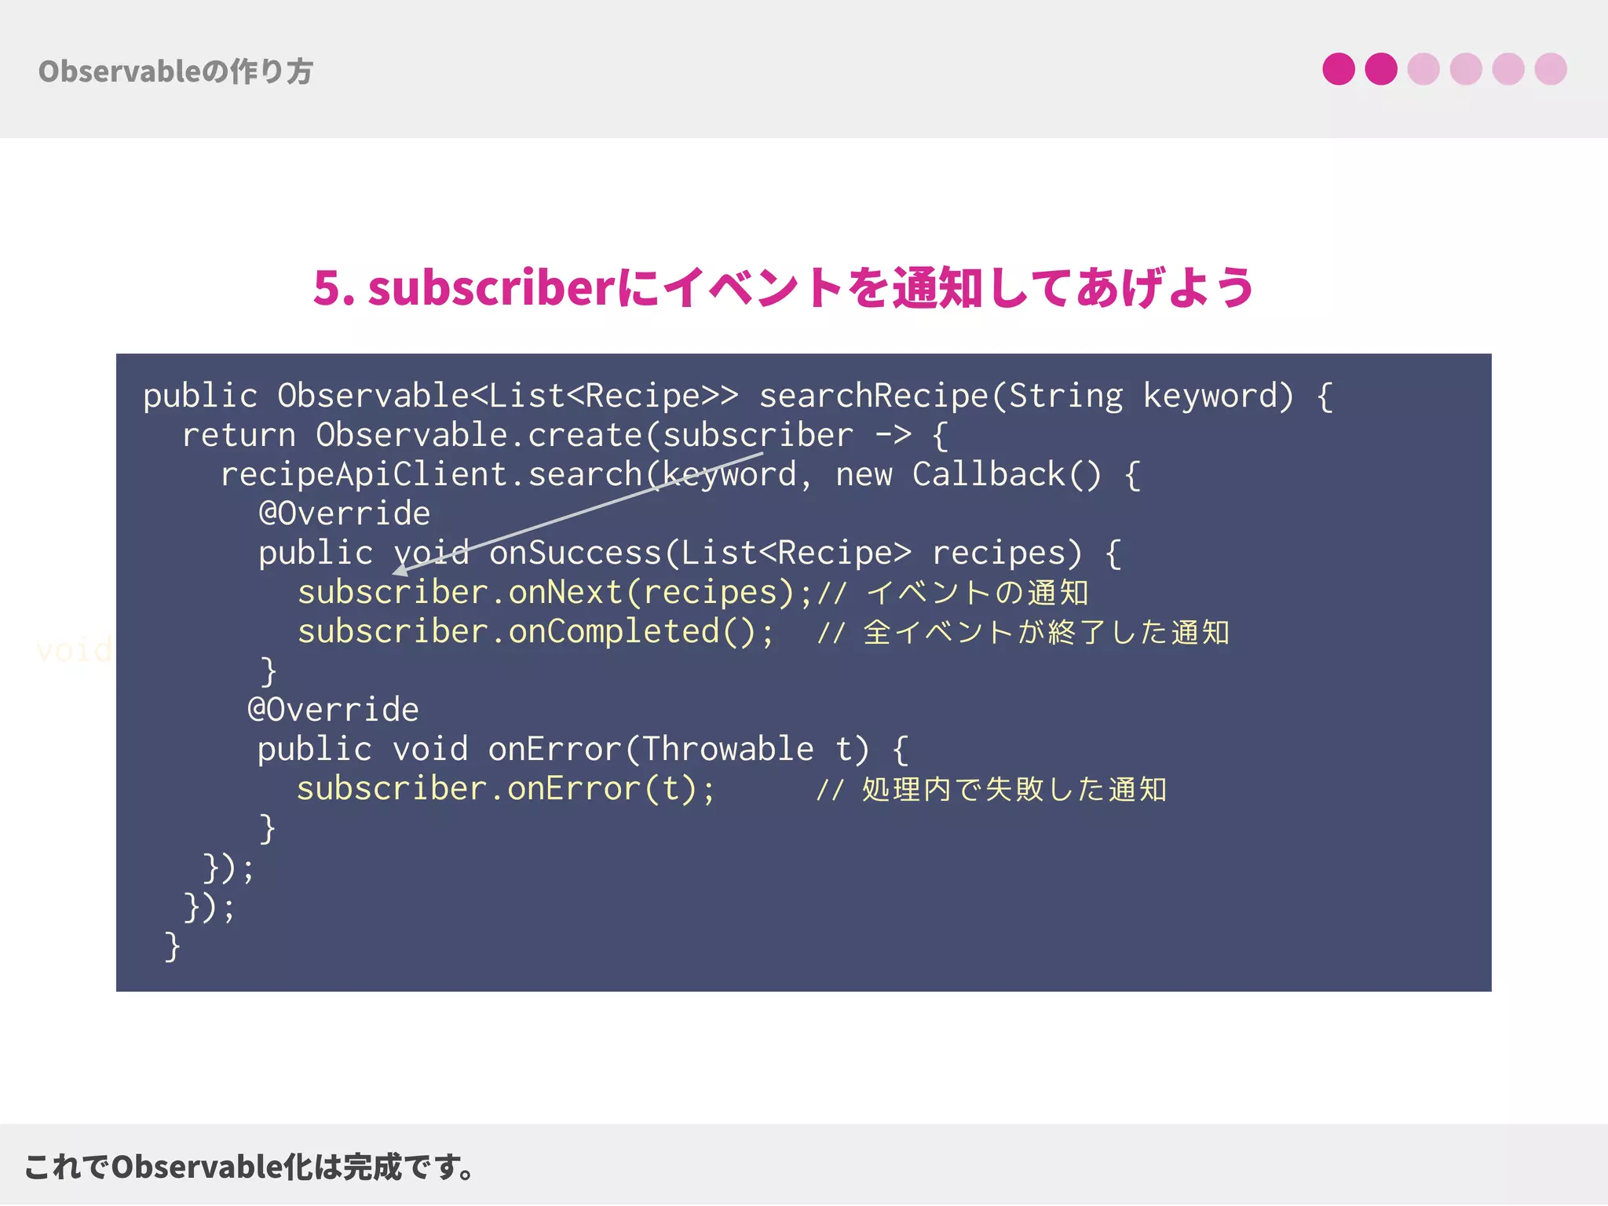Image resolution: width=1608 pixels, height=1206 pixels.
Task: Click the first '@Override' annotation above onSuccess
Action: click(x=345, y=513)
